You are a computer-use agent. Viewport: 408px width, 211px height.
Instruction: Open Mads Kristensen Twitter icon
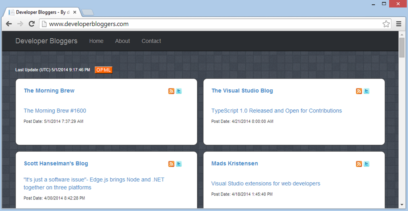pos(367,164)
